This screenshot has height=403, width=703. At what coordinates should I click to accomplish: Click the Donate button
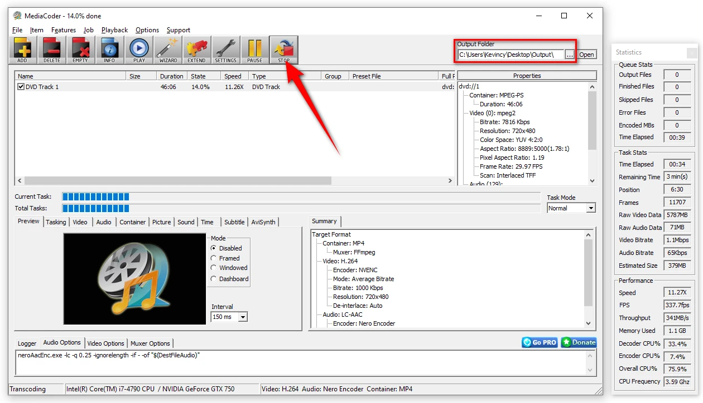pyautogui.click(x=579, y=342)
